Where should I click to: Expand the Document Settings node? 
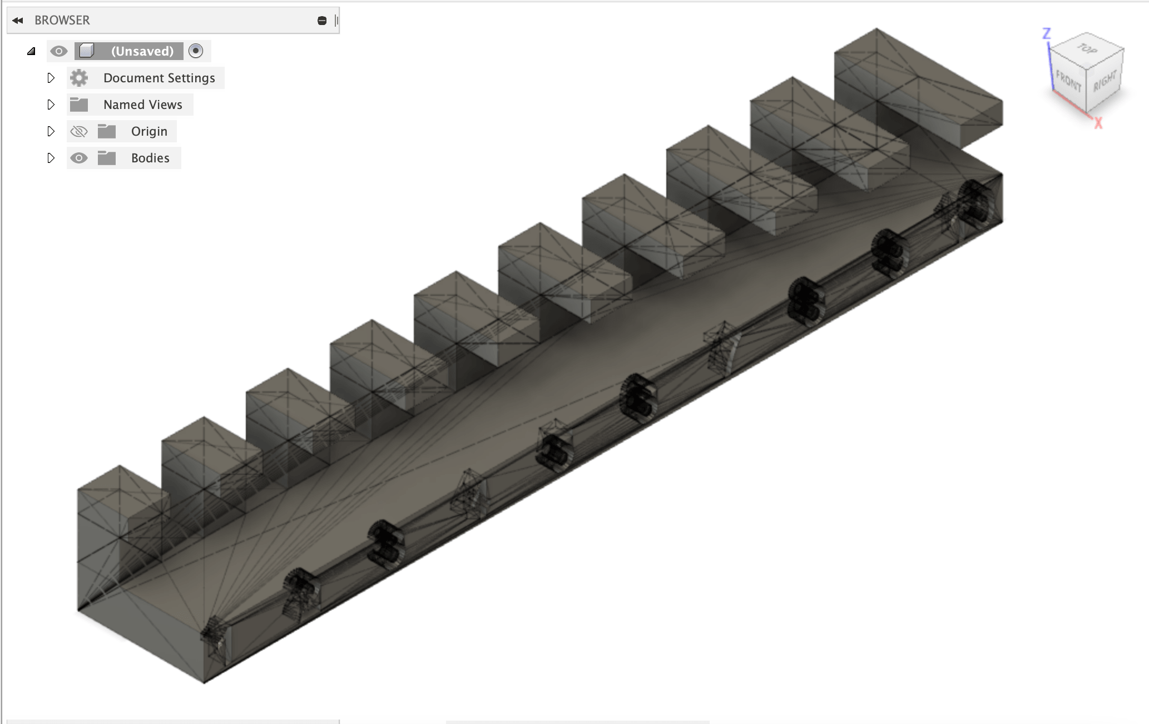point(51,78)
